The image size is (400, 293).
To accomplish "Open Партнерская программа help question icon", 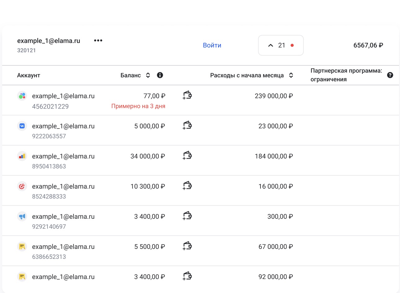I will coord(390,75).
